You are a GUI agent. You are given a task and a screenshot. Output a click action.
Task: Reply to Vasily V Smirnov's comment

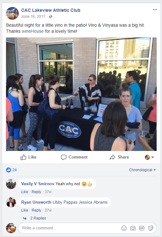click(x=36, y=192)
